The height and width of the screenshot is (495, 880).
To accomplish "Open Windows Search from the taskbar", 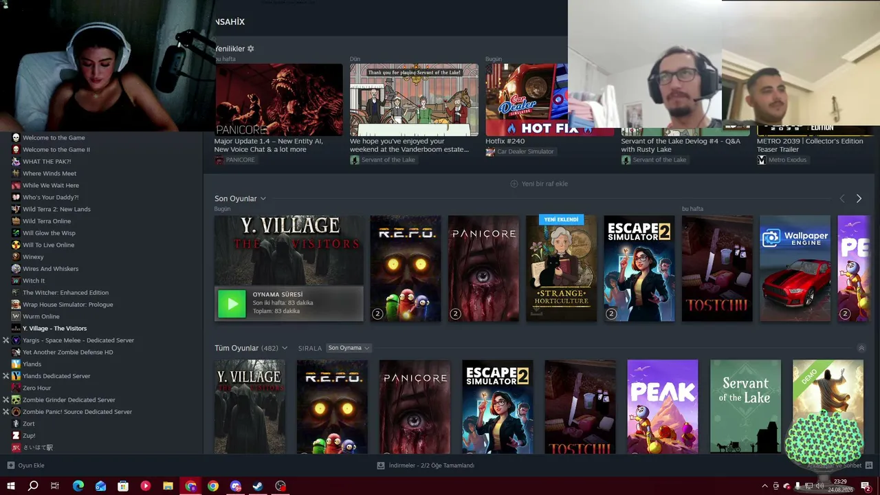I will click(x=33, y=486).
